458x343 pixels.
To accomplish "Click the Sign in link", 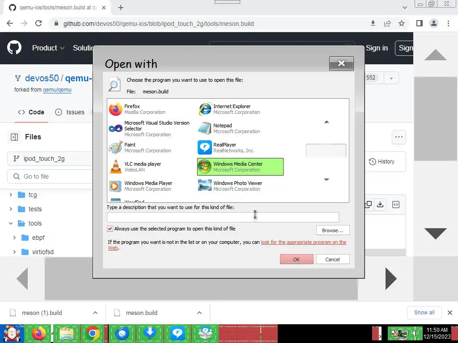I will 377,48.
